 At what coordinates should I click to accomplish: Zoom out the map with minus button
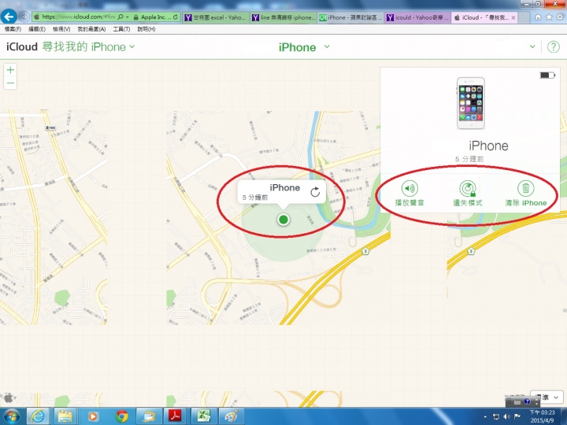(10, 83)
